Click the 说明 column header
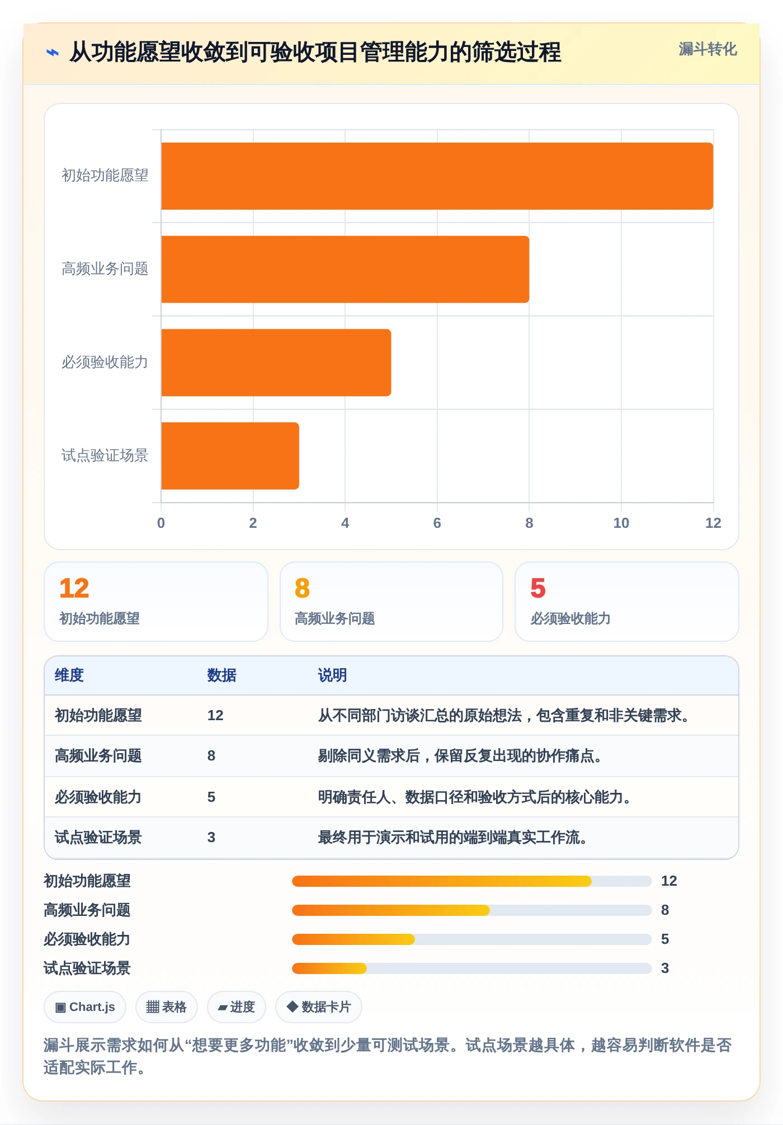783x1125 pixels. coord(332,675)
